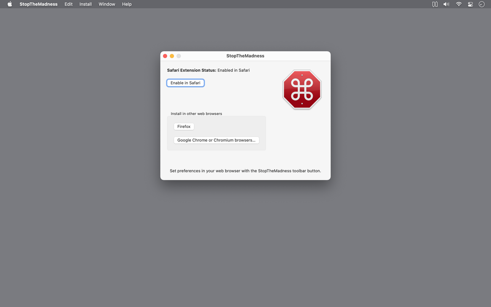The image size is (491, 307).
Task: Open Google Chrome or Chromium browsers install option
Action: coord(216,140)
